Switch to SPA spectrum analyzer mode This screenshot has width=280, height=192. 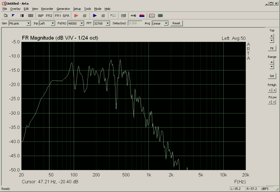coord(66,16)
